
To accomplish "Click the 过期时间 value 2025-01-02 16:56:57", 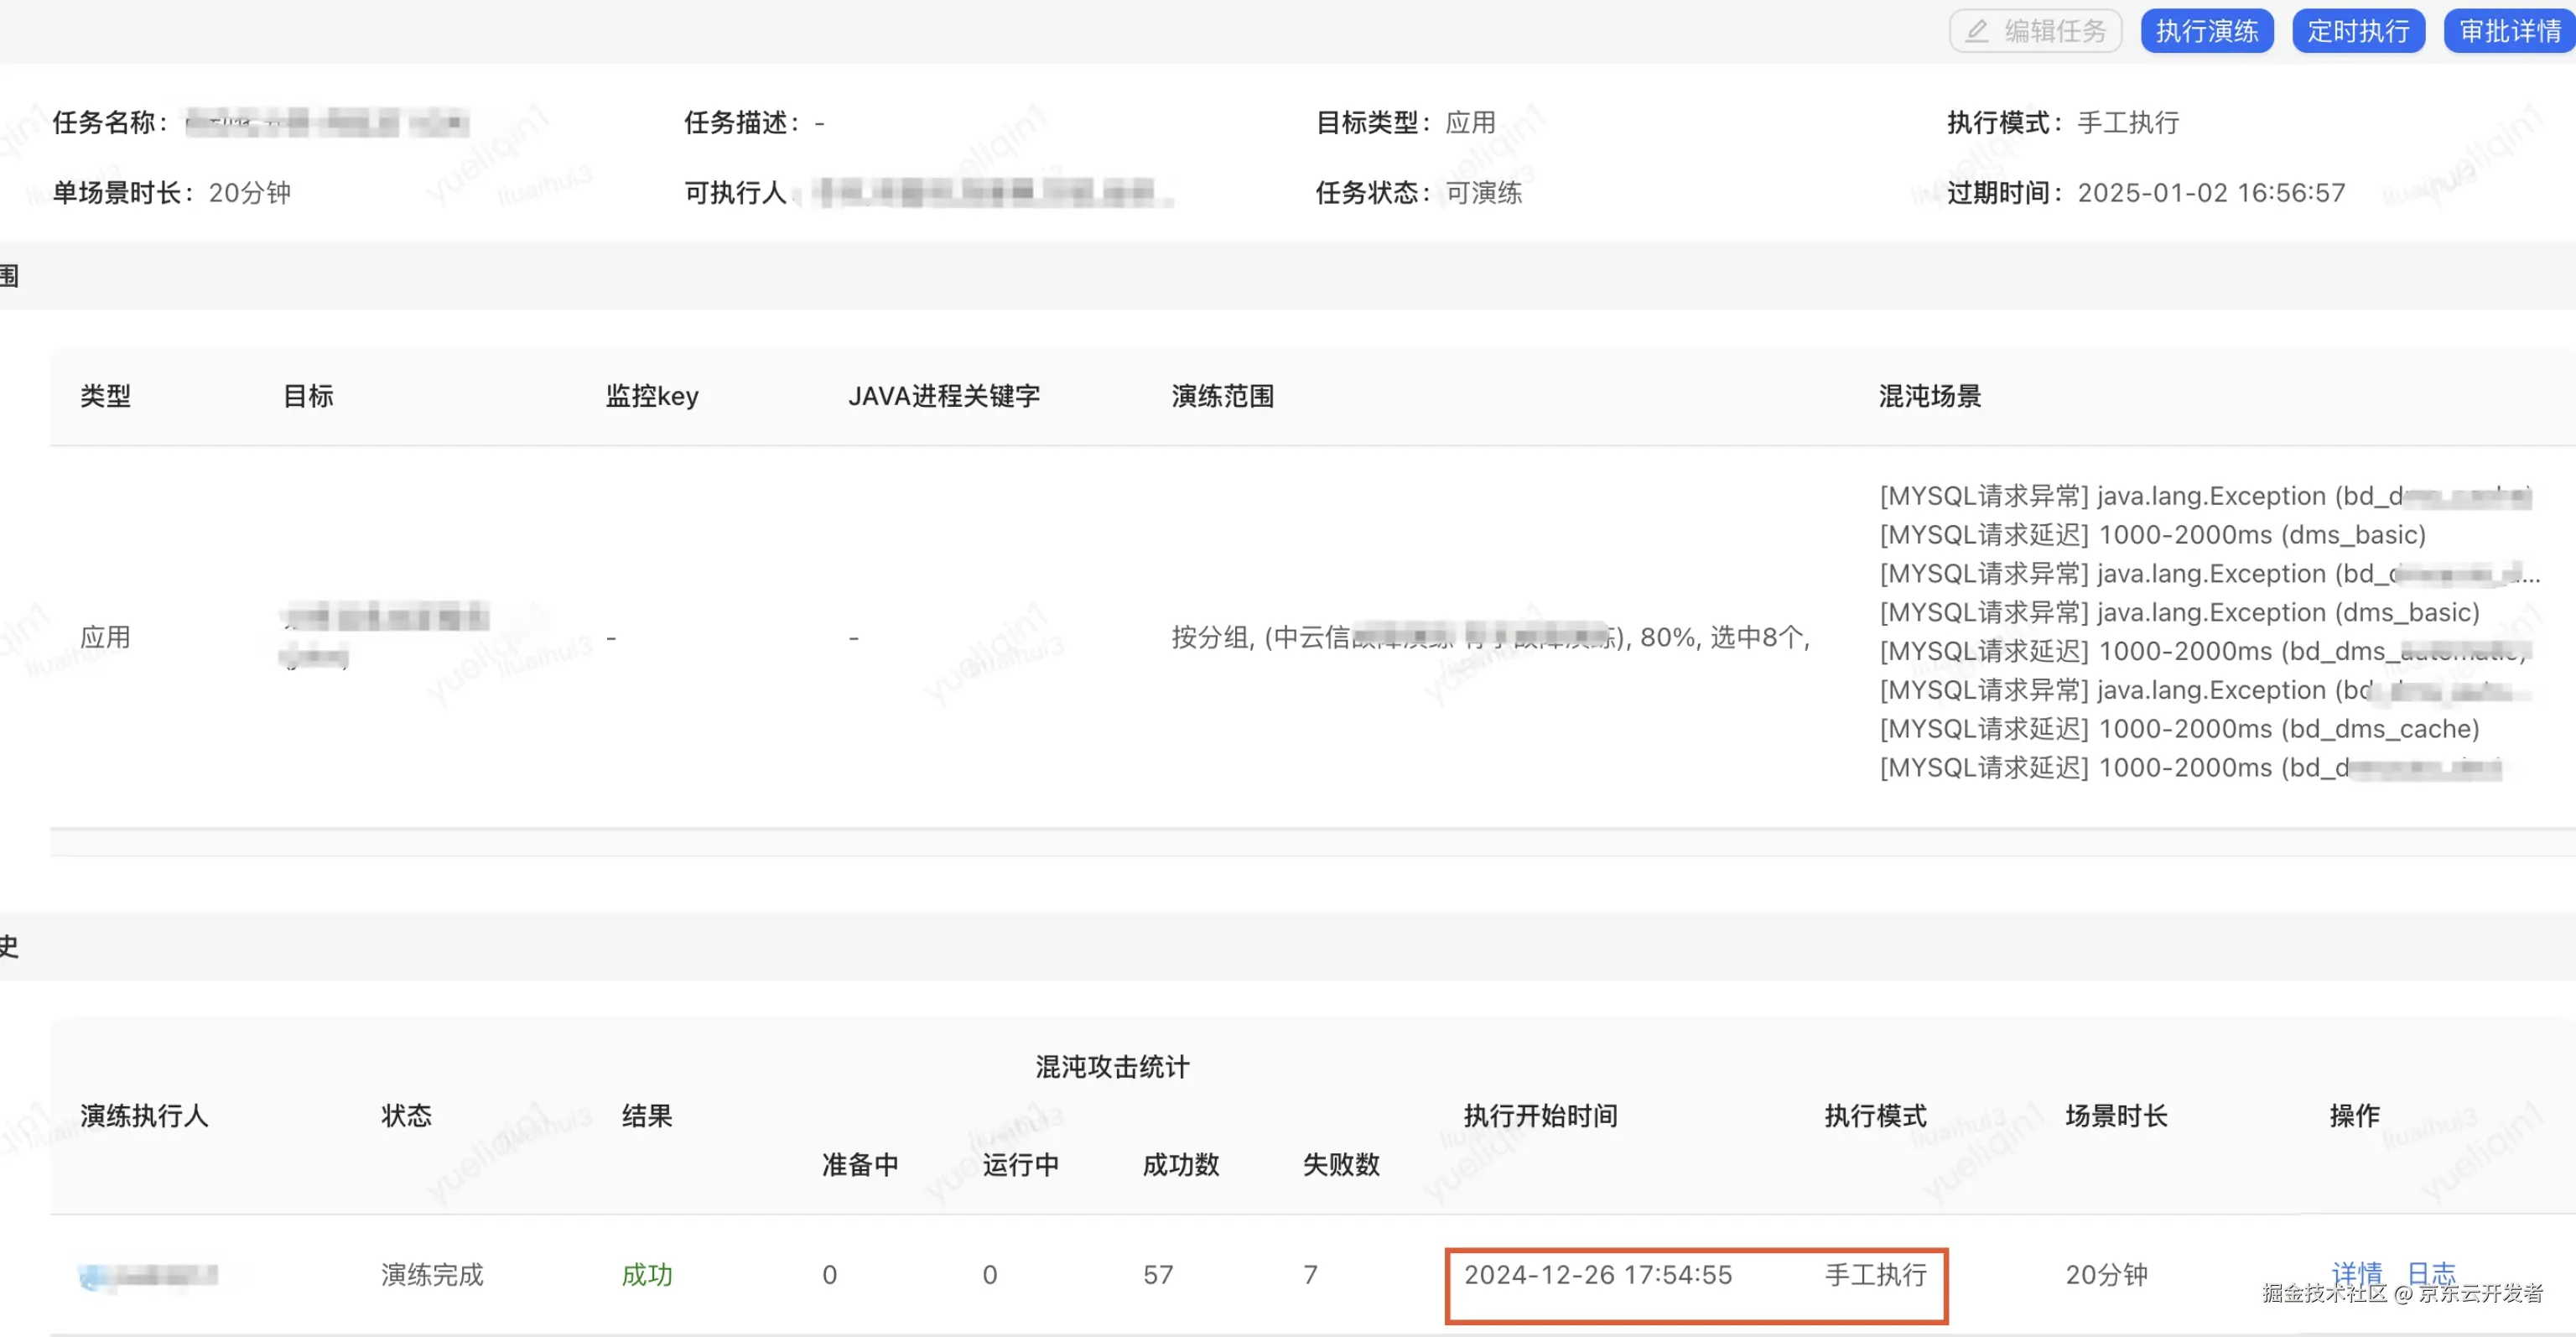I will (x=2210, y=193).
